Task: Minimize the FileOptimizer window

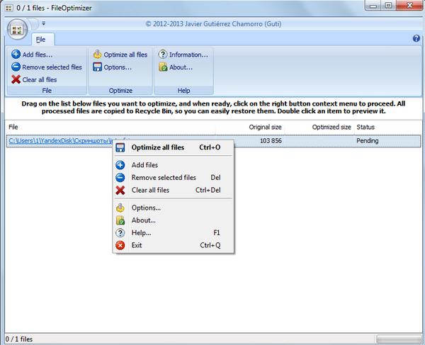Action: coord(373,6)
